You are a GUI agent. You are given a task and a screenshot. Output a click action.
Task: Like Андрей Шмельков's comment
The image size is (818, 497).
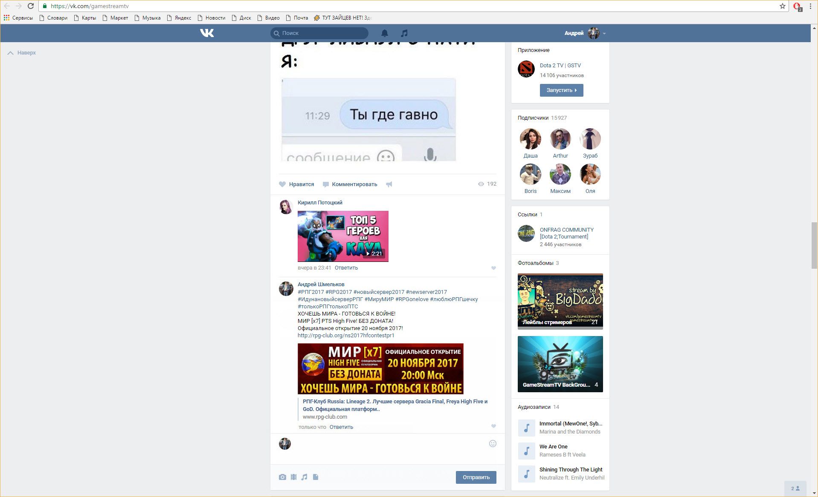[x=493, y=426]
